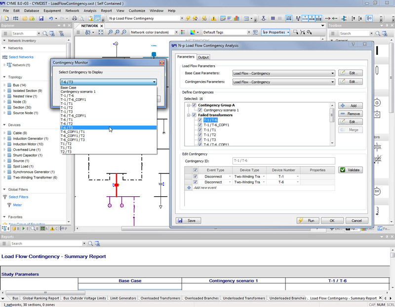This screenshot has height=307, width=395.
Task: Toggle the Failed transformers checkbox
Action: (x=194, y=115)
